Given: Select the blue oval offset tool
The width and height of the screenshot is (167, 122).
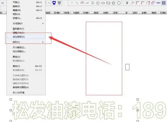Looking at the screenshot, I should pos(158,3).
